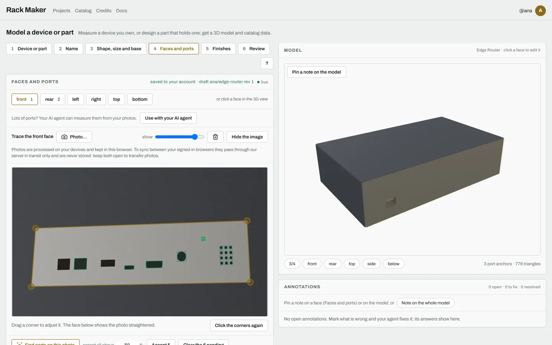Click the Rack Maker logo
Viewport: 552px width, 345px height.
click(x=26, y=10)
